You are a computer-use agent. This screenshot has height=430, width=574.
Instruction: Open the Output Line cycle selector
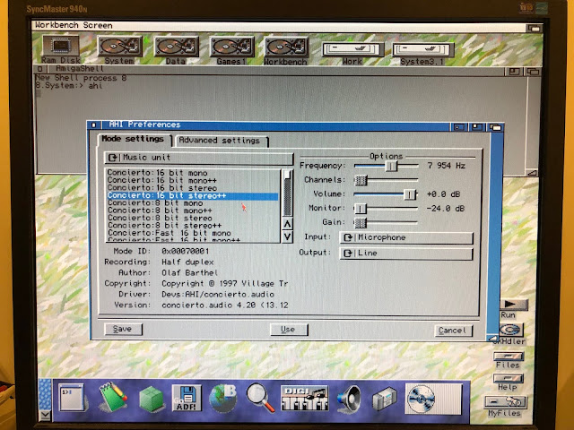[406, 253]
